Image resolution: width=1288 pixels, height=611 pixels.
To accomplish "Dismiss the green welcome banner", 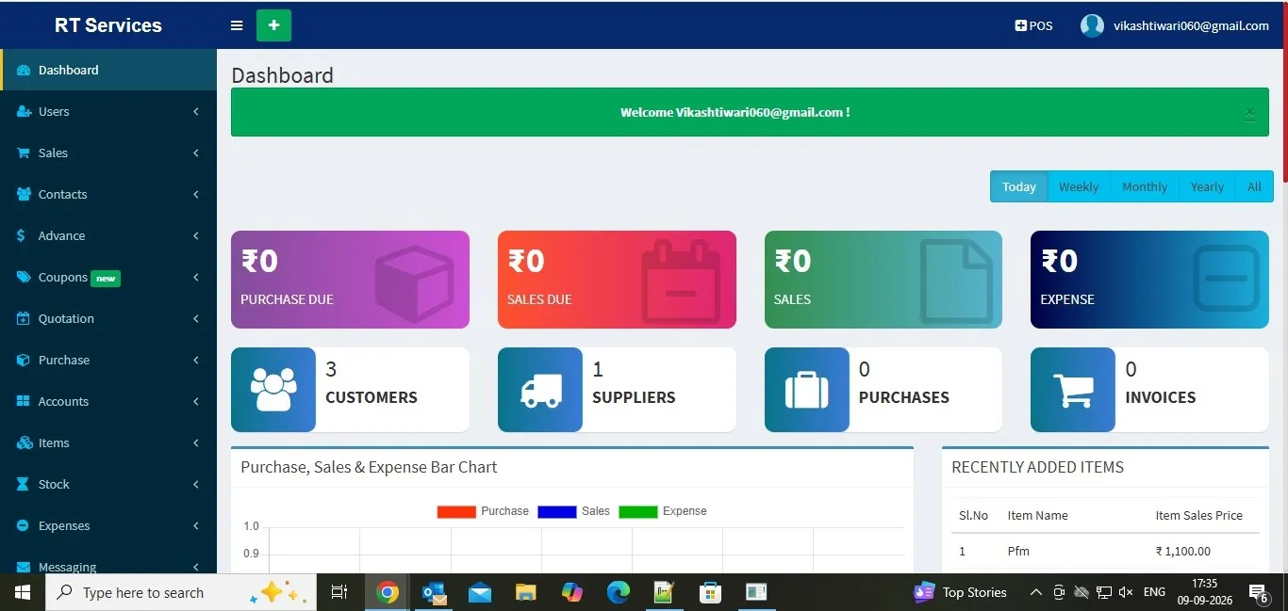I will [1249, 113].
